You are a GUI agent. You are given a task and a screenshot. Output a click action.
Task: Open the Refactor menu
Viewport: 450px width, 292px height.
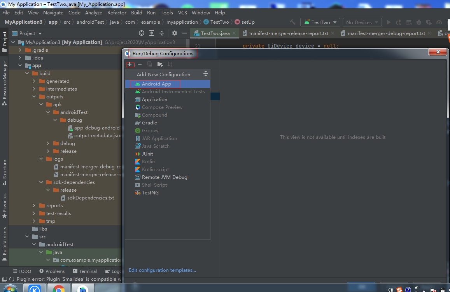tap(117, 12)
